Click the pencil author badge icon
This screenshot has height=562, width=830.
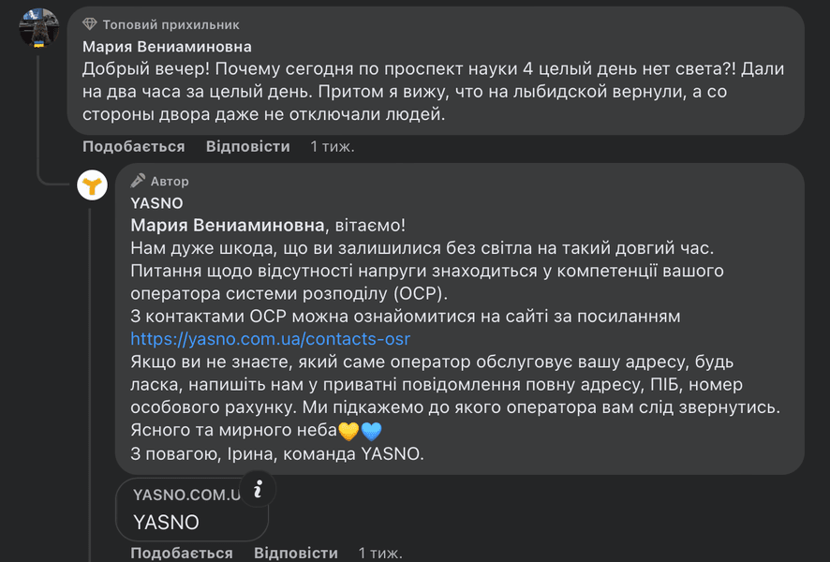(x=138, y=181)
